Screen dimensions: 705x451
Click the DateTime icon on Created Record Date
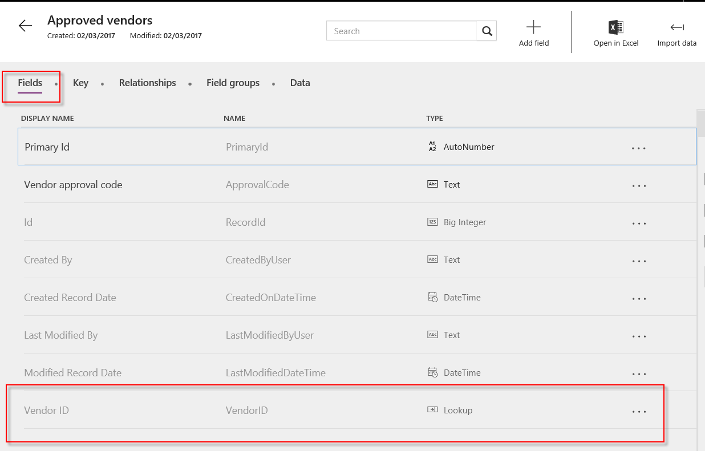pos(432,297)
